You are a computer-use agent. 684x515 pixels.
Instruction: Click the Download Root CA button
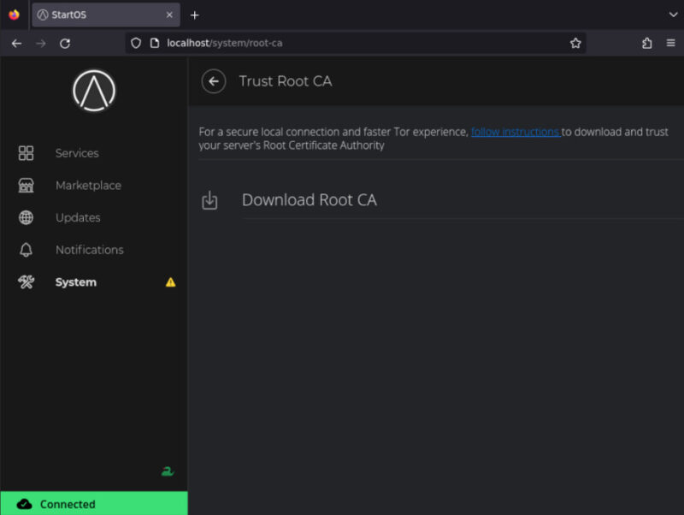click(310, 199)
